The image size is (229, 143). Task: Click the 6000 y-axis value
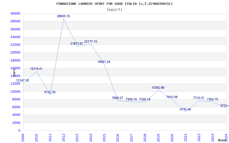pos(16,107)
